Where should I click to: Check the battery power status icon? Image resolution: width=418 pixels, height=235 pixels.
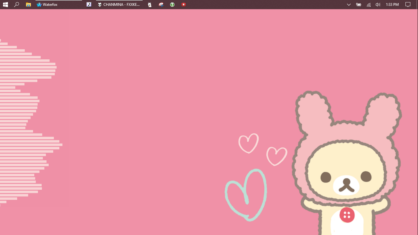(x=359, y=5)
